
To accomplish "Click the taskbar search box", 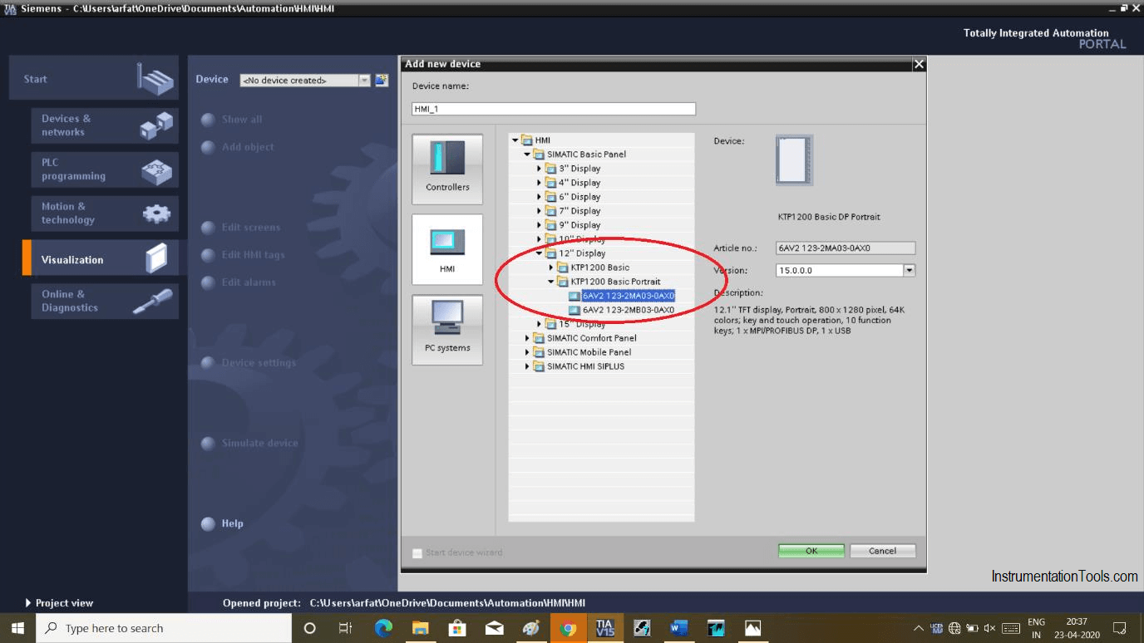I will click(164, 628).
